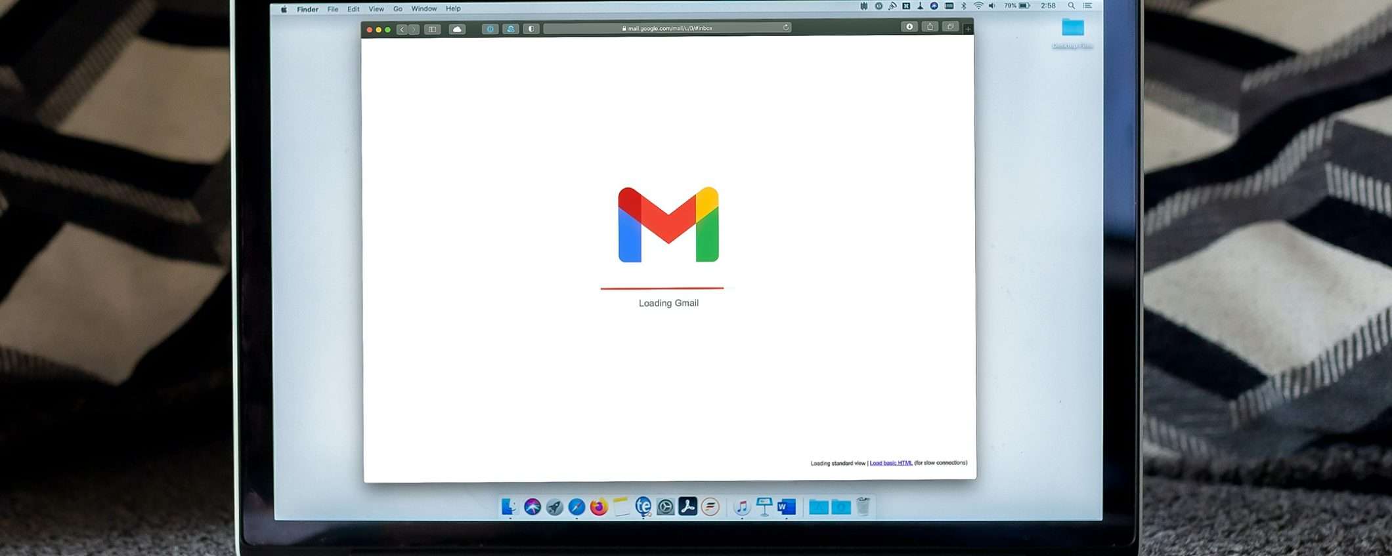The image size is (1392, 556).
Task: Reload the Gmail page
Action: point(785,28)
